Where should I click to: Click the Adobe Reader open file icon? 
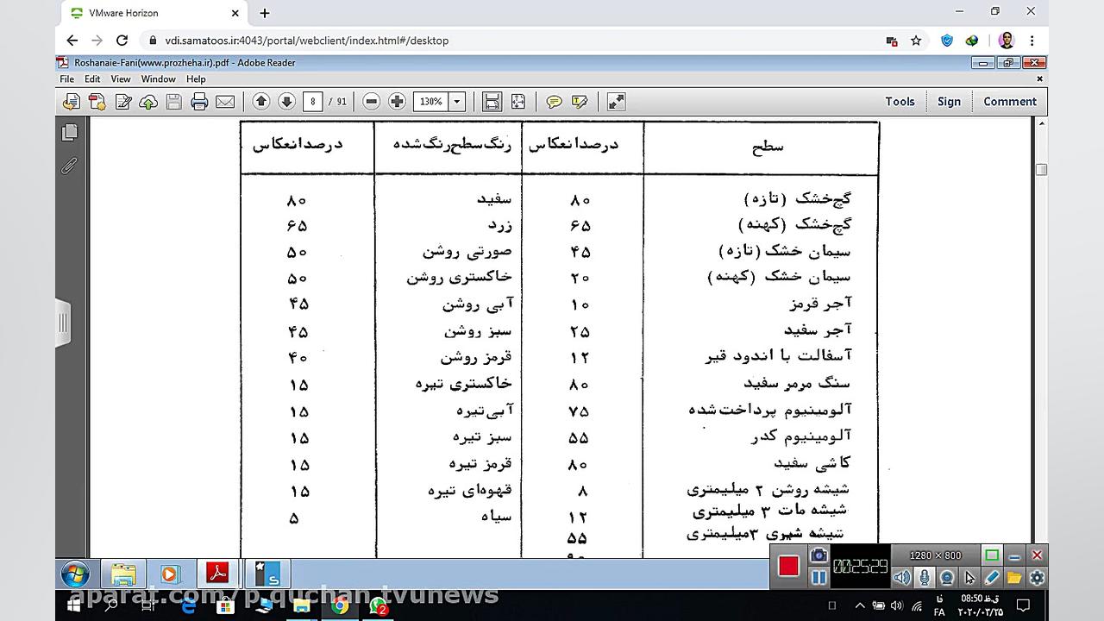[x=71, y=102]
